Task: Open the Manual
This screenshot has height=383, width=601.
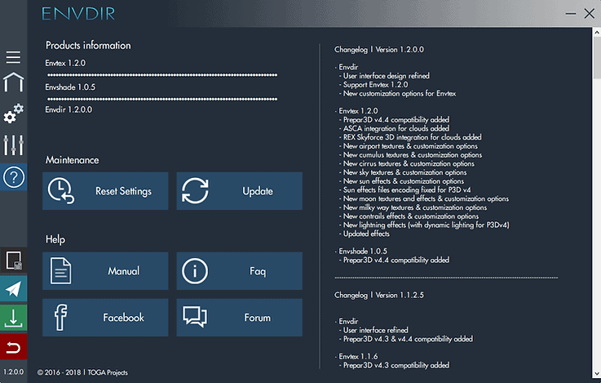Action: click(x=105, y=271)
